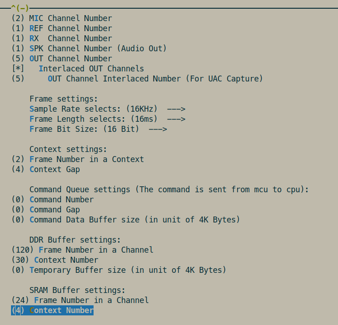338x325 pixels.
Task: Open Frame Length selects 16ms submenu
Action: pos(107,119)
